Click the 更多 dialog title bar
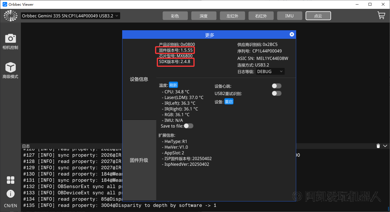The image size is (390, 212). pos(209,35)
